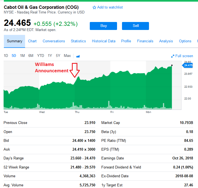Open the Historical Data tab

[x=104, y=41]
